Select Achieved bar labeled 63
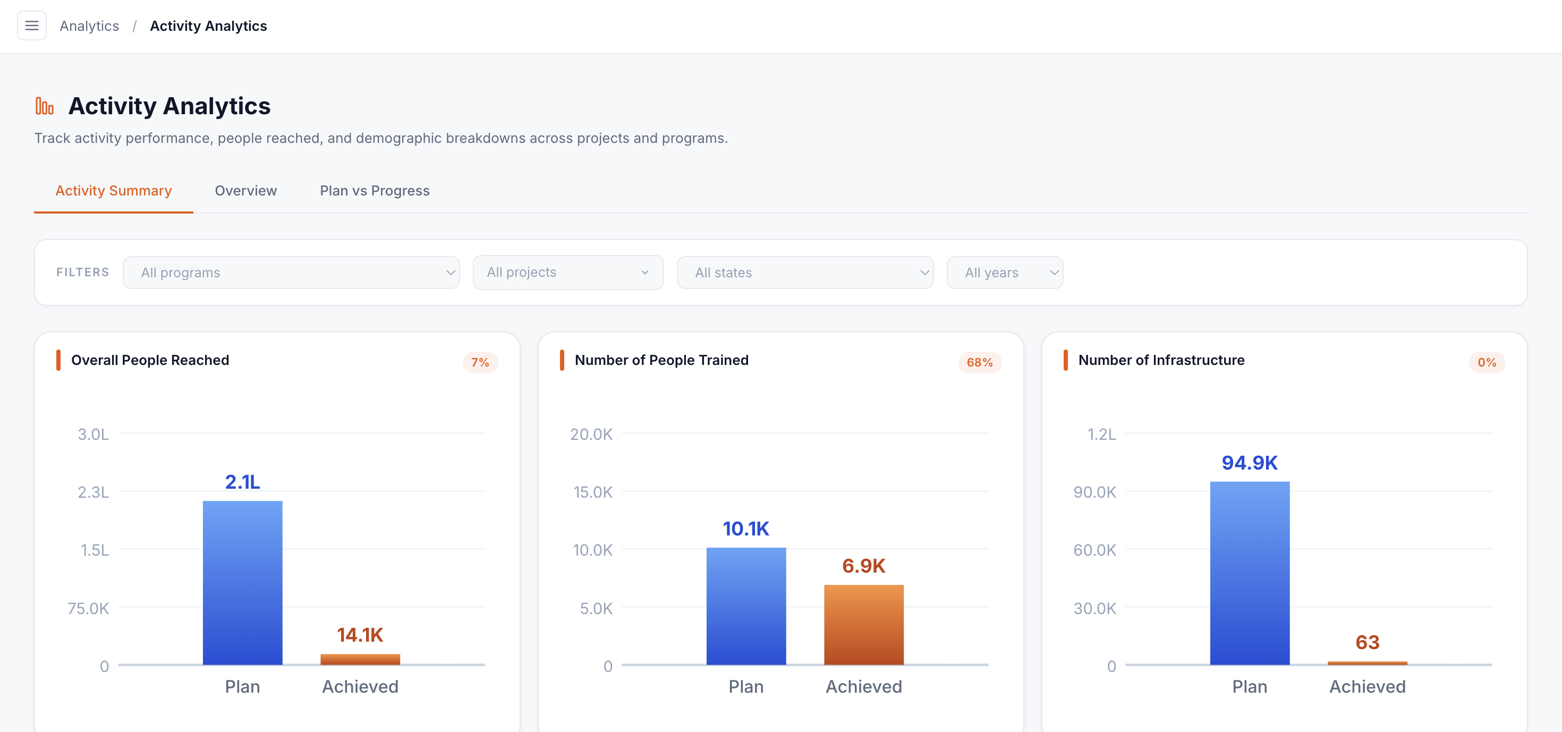The image size is (1562, 732). point(1368,663)
